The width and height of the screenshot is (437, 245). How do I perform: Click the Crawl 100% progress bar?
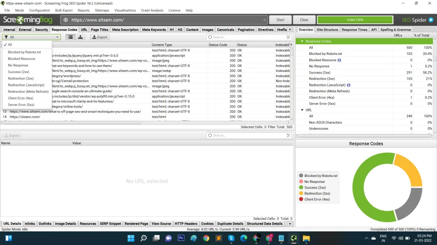(x=355, y=20)
